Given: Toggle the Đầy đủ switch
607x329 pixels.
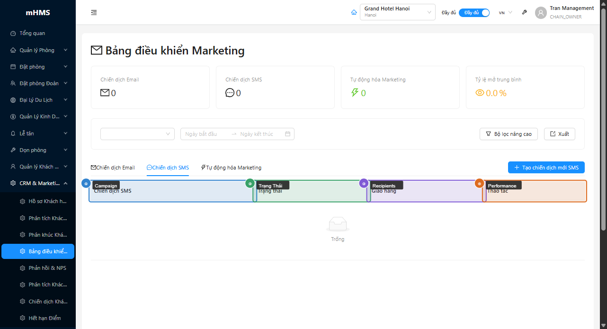Looking at the screenshot, I should pos(474,13).
